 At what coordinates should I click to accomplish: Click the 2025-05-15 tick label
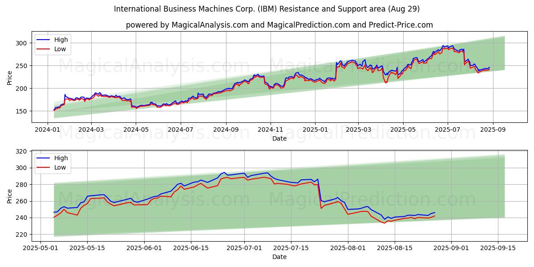tap(87, 249)
